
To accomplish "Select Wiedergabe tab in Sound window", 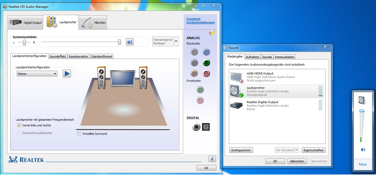I will [x=235, y=56].
